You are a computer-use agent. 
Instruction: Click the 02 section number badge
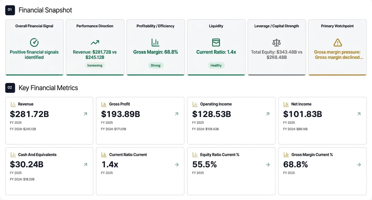pos(10,88)
